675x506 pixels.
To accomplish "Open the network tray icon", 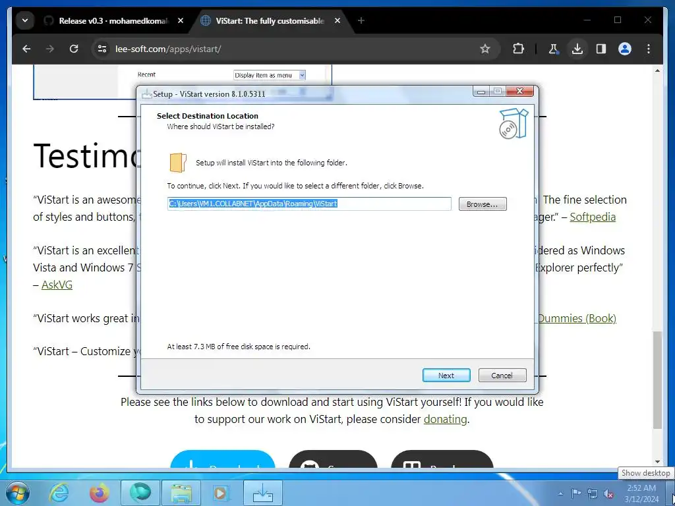I will pos(593,493).
